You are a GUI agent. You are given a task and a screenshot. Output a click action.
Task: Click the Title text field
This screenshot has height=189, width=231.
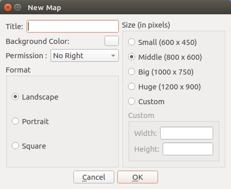(x=72, y=27)
